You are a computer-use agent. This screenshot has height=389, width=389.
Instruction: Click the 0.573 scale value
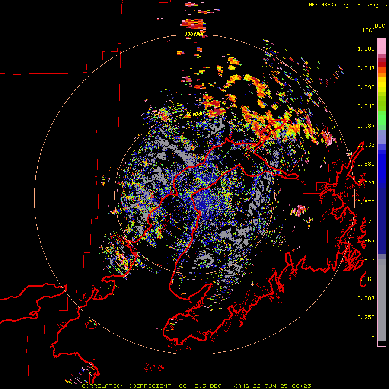366,202
